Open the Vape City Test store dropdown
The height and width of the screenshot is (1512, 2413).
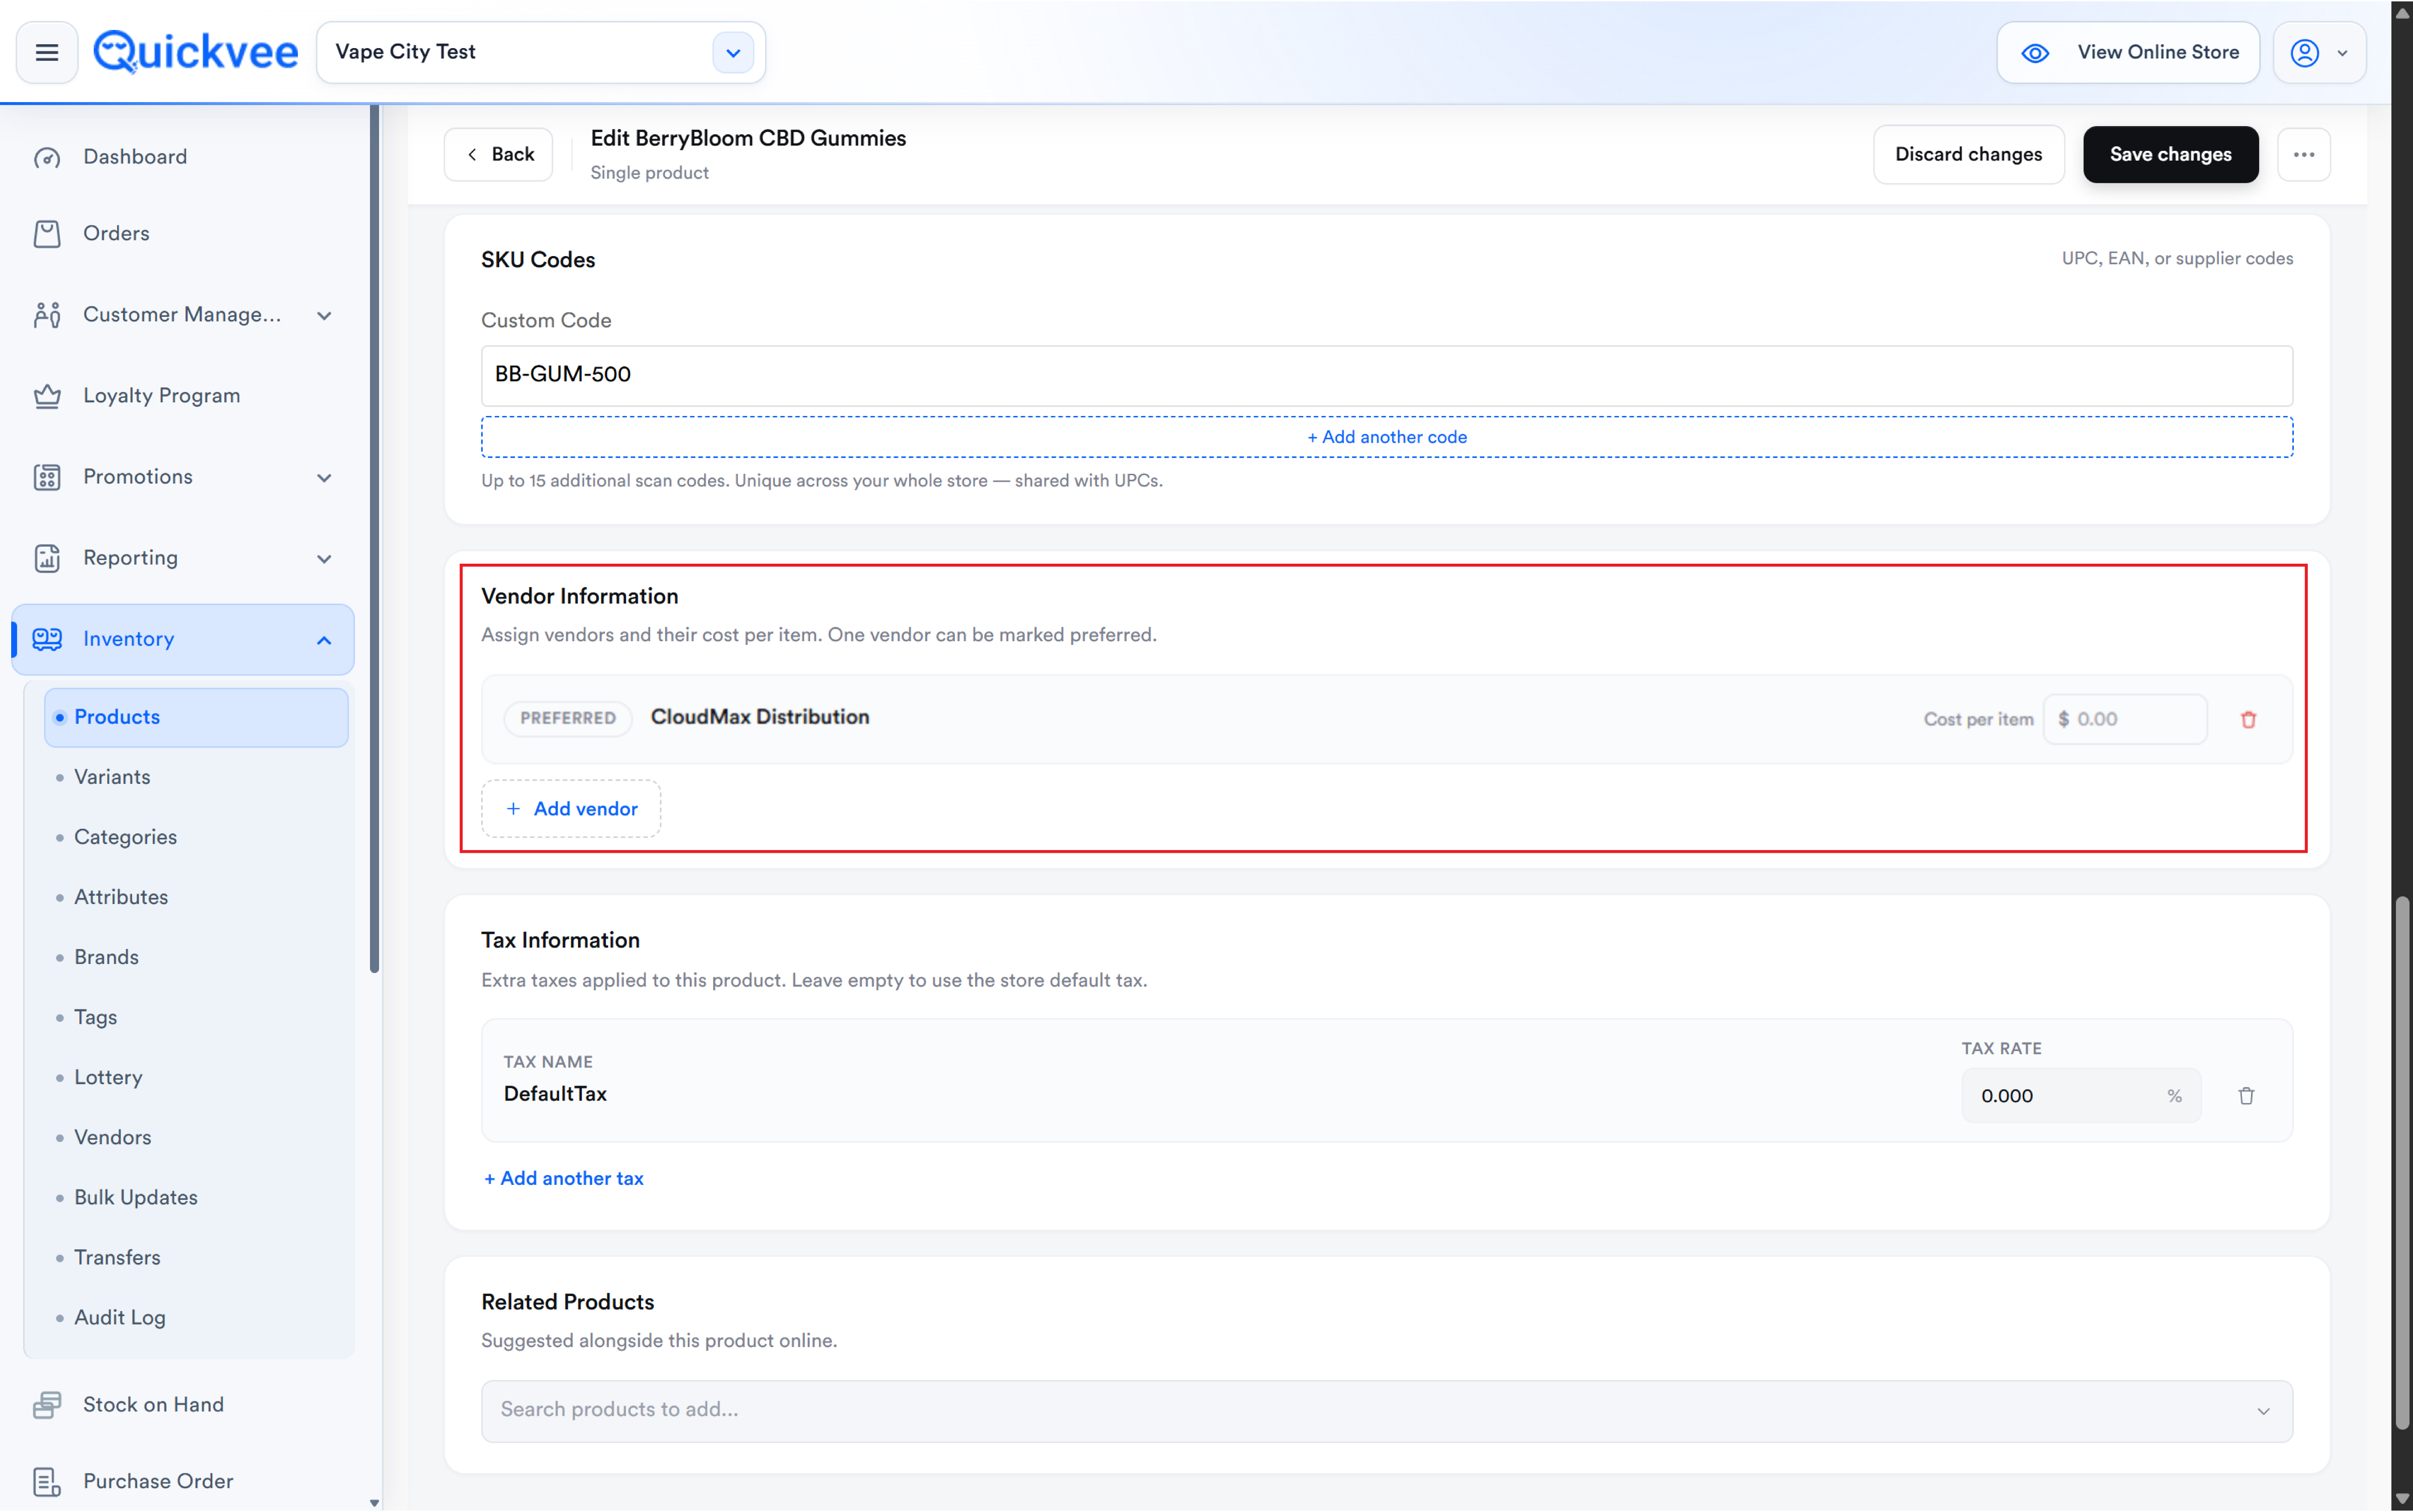point(733,53)
